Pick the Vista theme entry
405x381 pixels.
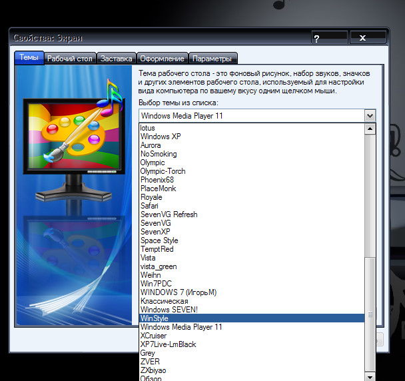coord(252,258)
